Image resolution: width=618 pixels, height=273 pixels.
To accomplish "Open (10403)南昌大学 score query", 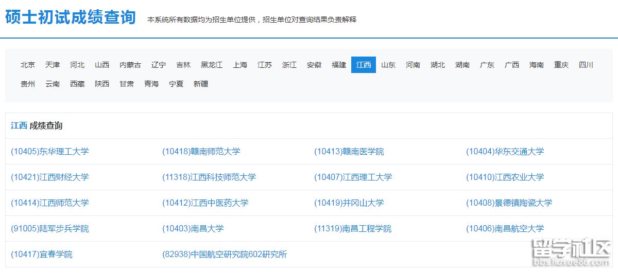I will [x=193, y=228].
